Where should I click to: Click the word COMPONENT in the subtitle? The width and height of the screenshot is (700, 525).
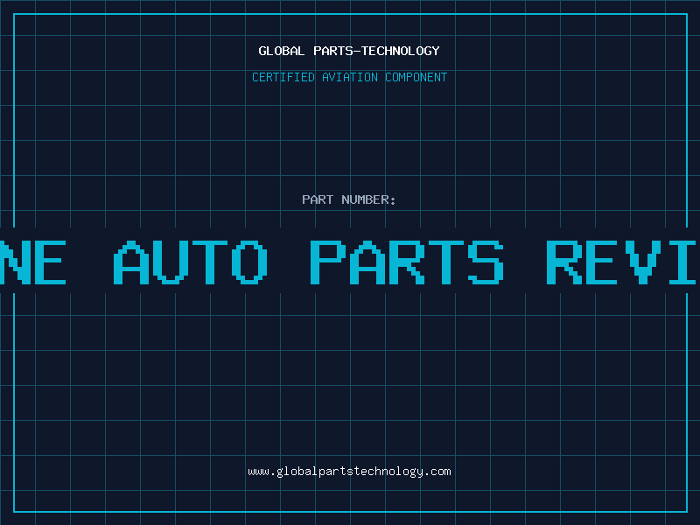pyautogui.click(x=416, y=77)
